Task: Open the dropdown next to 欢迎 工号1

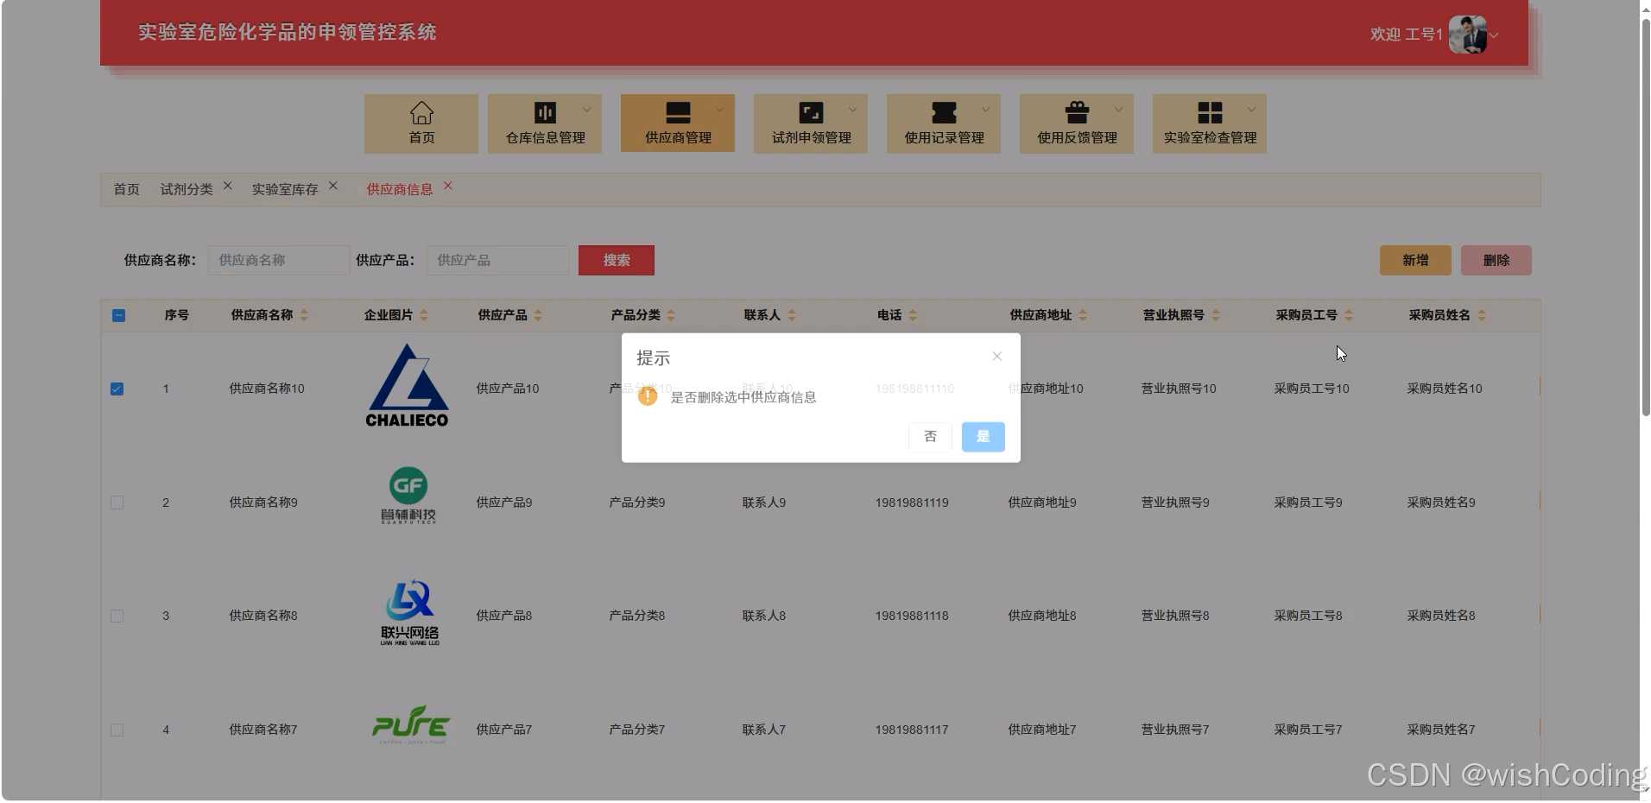Action: (1495, 35)
